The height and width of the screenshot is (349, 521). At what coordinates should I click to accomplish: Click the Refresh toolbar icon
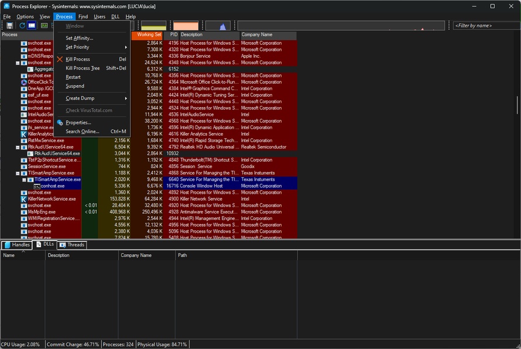pyautogui.click(x=22, y=26)
